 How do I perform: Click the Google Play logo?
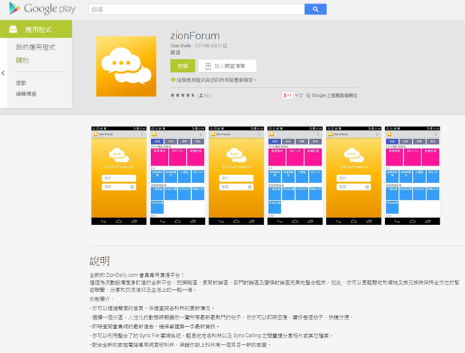[x=42, y=9]
